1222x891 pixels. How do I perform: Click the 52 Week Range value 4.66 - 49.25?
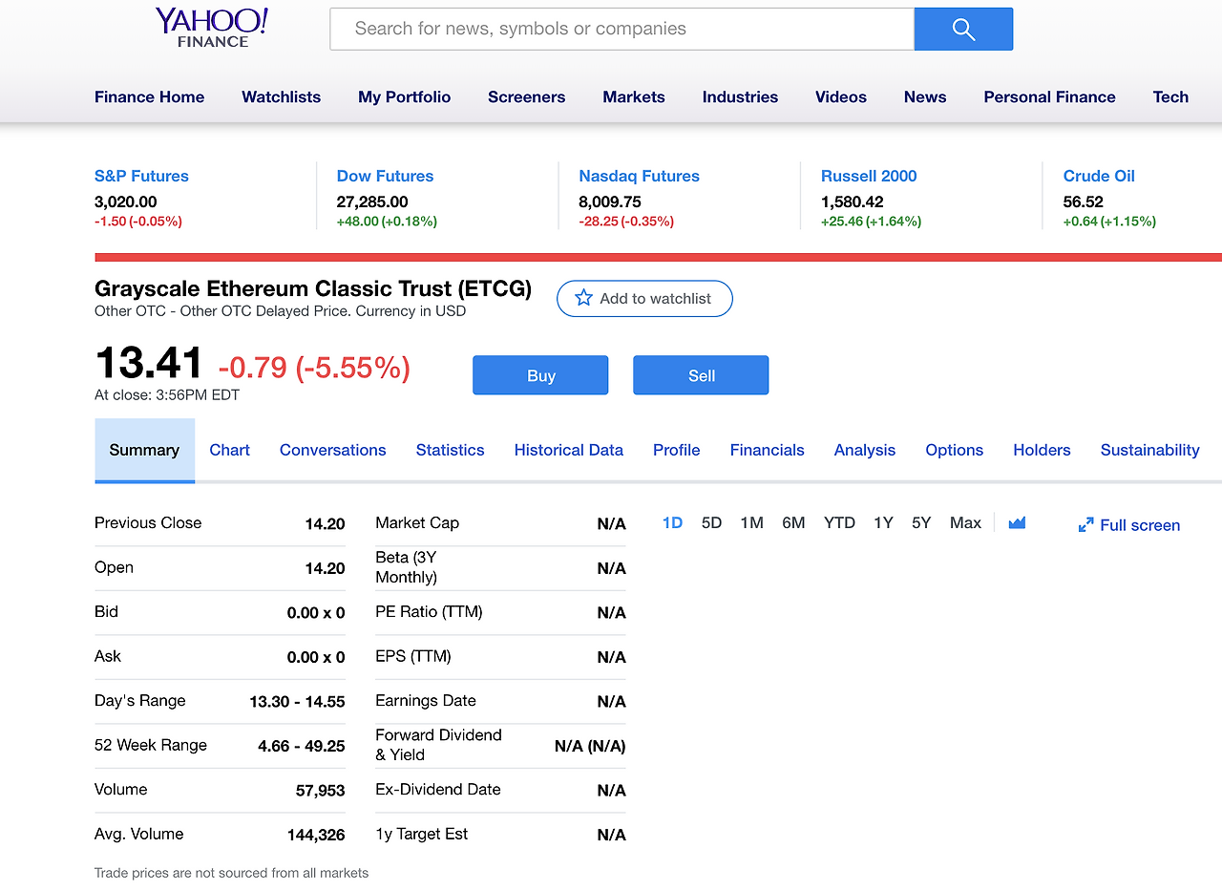(302, 746)
